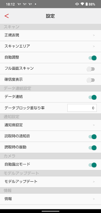Enable the フル画面スキャン switch
The height and width of the screenshot is (213, 101).
point(91,69)
